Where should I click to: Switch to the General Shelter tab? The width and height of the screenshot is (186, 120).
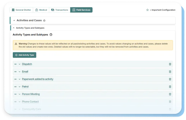tap(21, 10)
